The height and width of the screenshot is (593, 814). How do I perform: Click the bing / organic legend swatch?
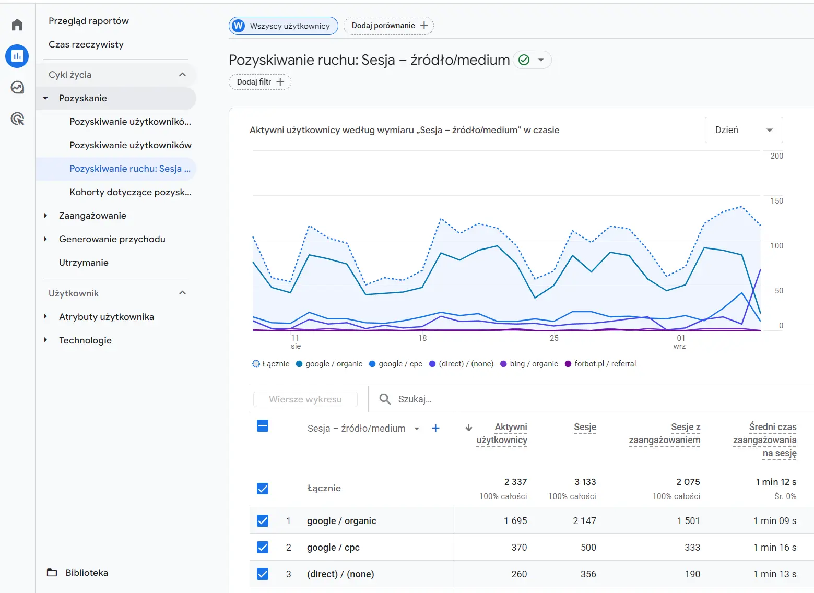tap(503, 364)
